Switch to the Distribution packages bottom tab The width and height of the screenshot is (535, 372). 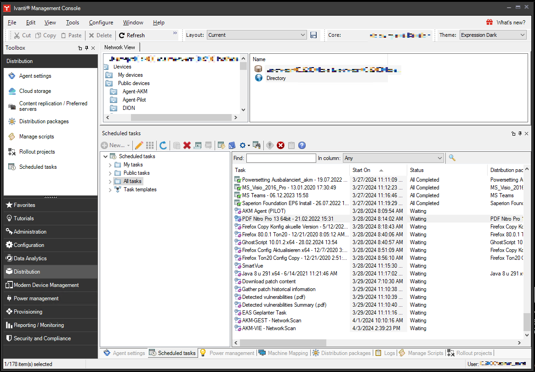coord(341,353)
